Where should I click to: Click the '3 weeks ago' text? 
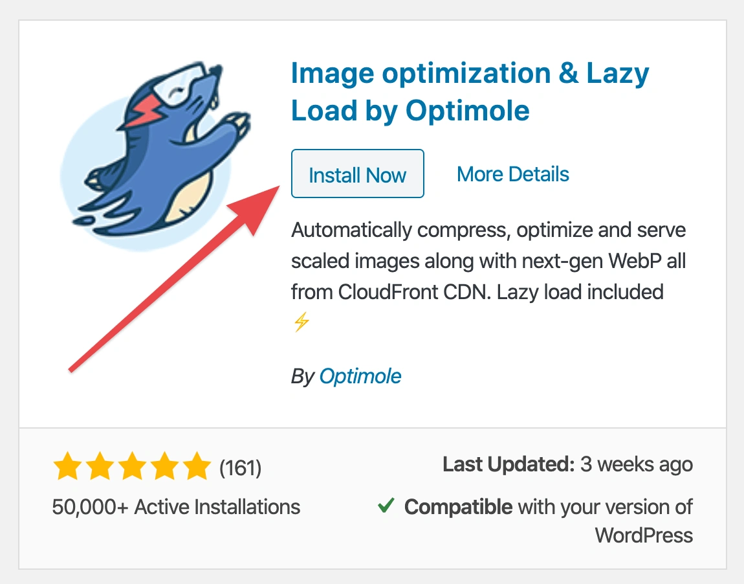pos(637,464)
